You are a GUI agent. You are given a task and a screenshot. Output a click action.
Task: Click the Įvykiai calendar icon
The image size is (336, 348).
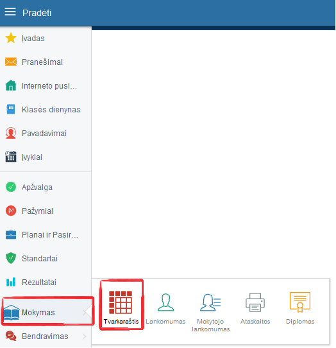tap(11, 157)
